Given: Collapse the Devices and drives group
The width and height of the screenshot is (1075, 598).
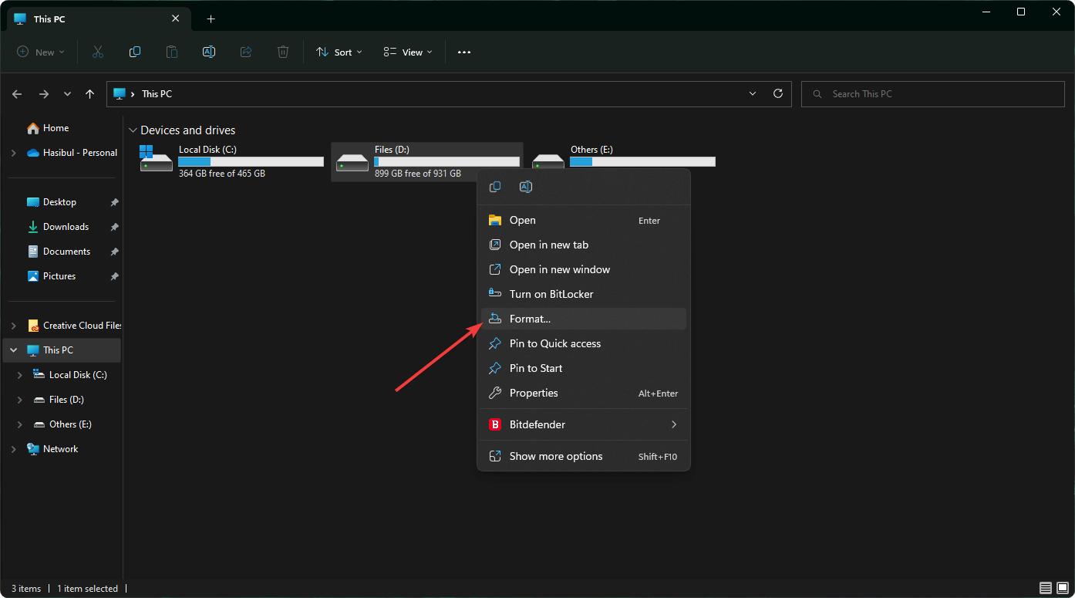Looking at the screenshot, I should tap(133, 130).
